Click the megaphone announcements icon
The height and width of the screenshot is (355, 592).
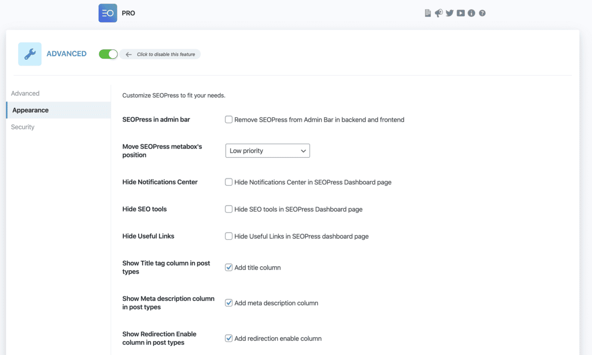[439, 13]
